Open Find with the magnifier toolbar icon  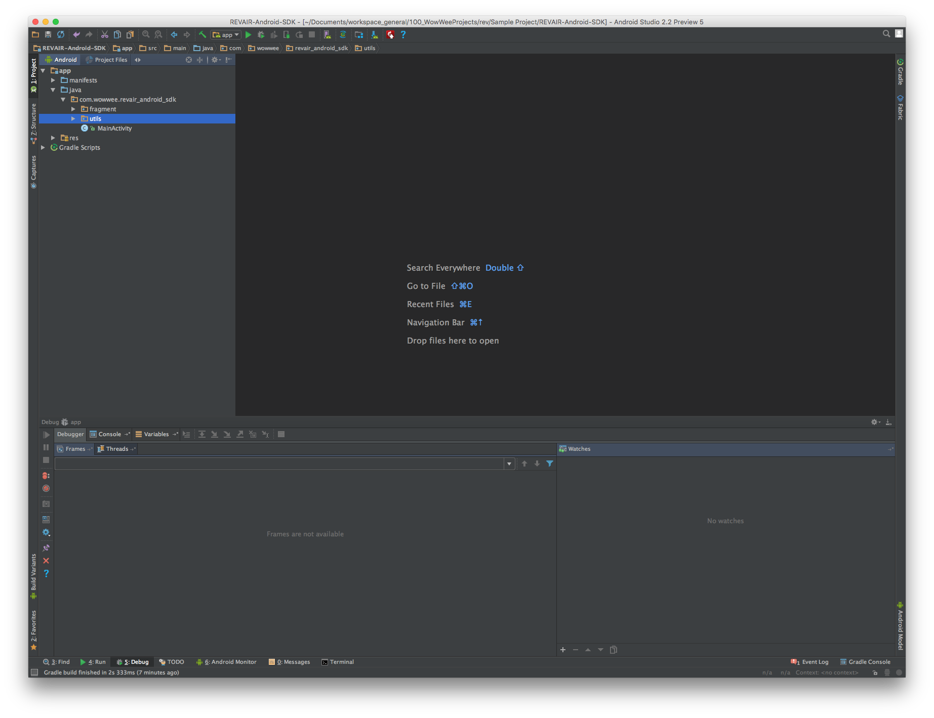coord(146,34)
